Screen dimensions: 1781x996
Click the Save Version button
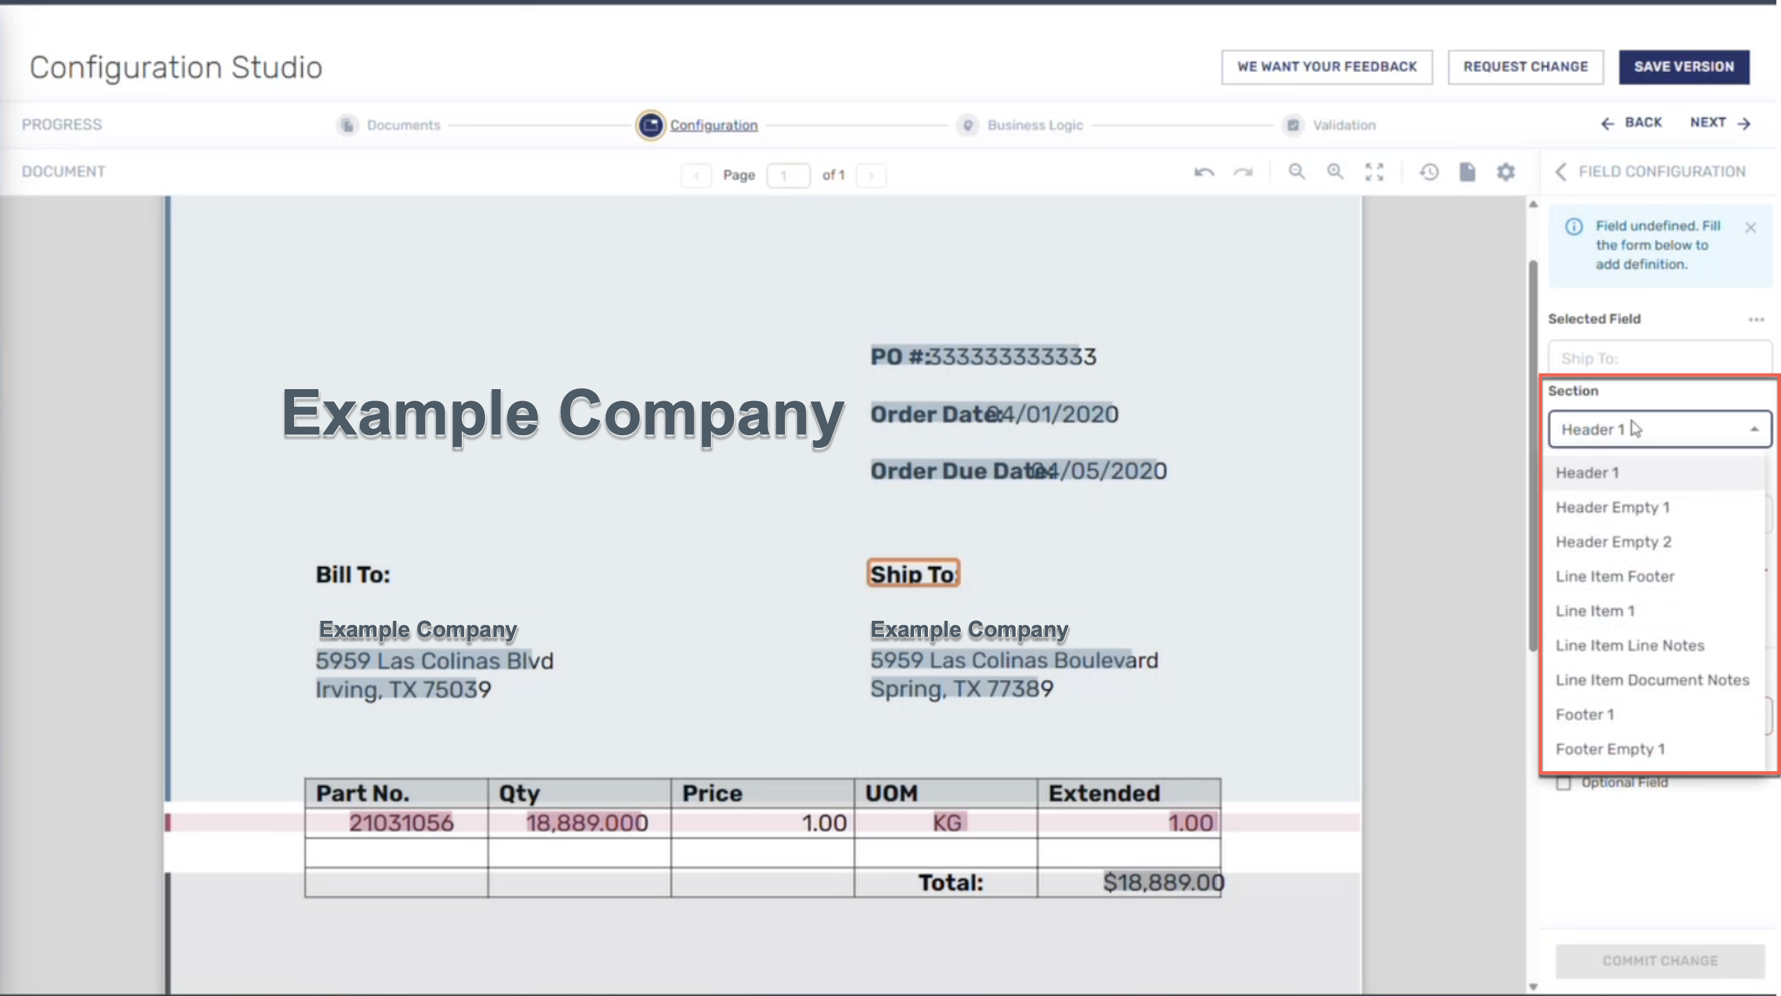tap(1684, 67)
